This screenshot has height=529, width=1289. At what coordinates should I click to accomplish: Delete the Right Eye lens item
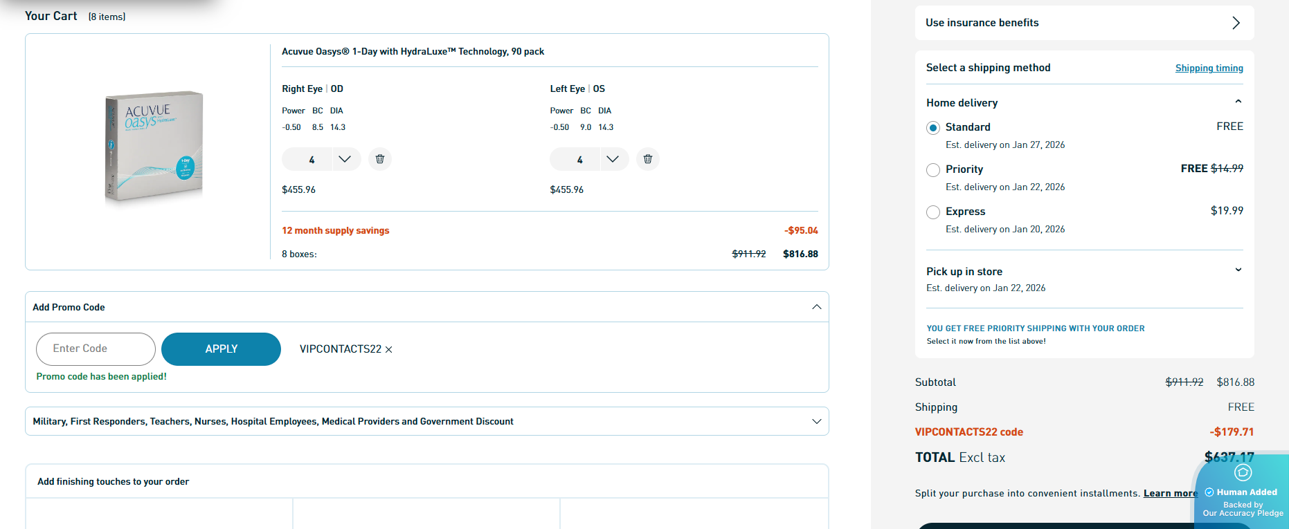coord(379,159)
